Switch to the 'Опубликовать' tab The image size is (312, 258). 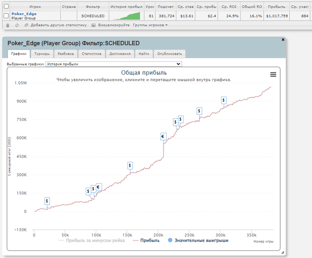(169, 54)
